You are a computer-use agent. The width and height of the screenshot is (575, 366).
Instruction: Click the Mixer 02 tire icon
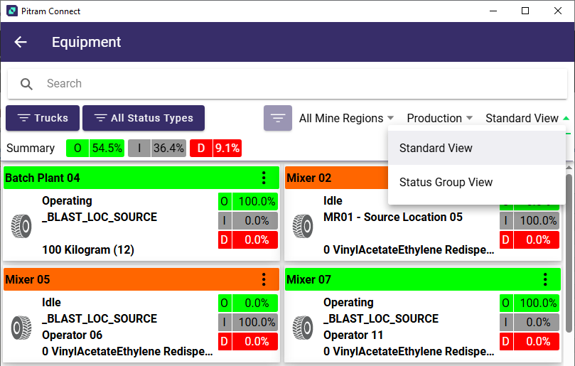[x=303, y=226]
